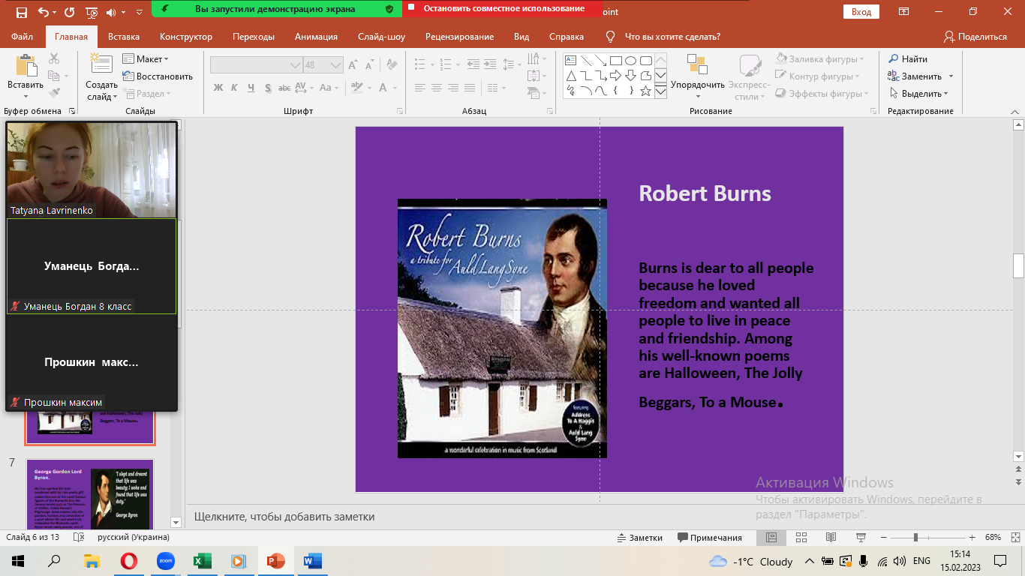1025x576 pixels.
Task: Start slideshow from status bar icon
Action: tap(861, 537)
